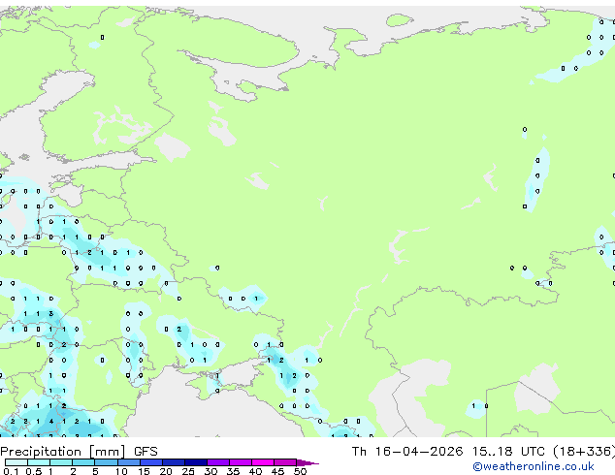615x475 pixels.
Task: Click the 'Precipitation [mm] GFS' title text
Action: [79, 452]
